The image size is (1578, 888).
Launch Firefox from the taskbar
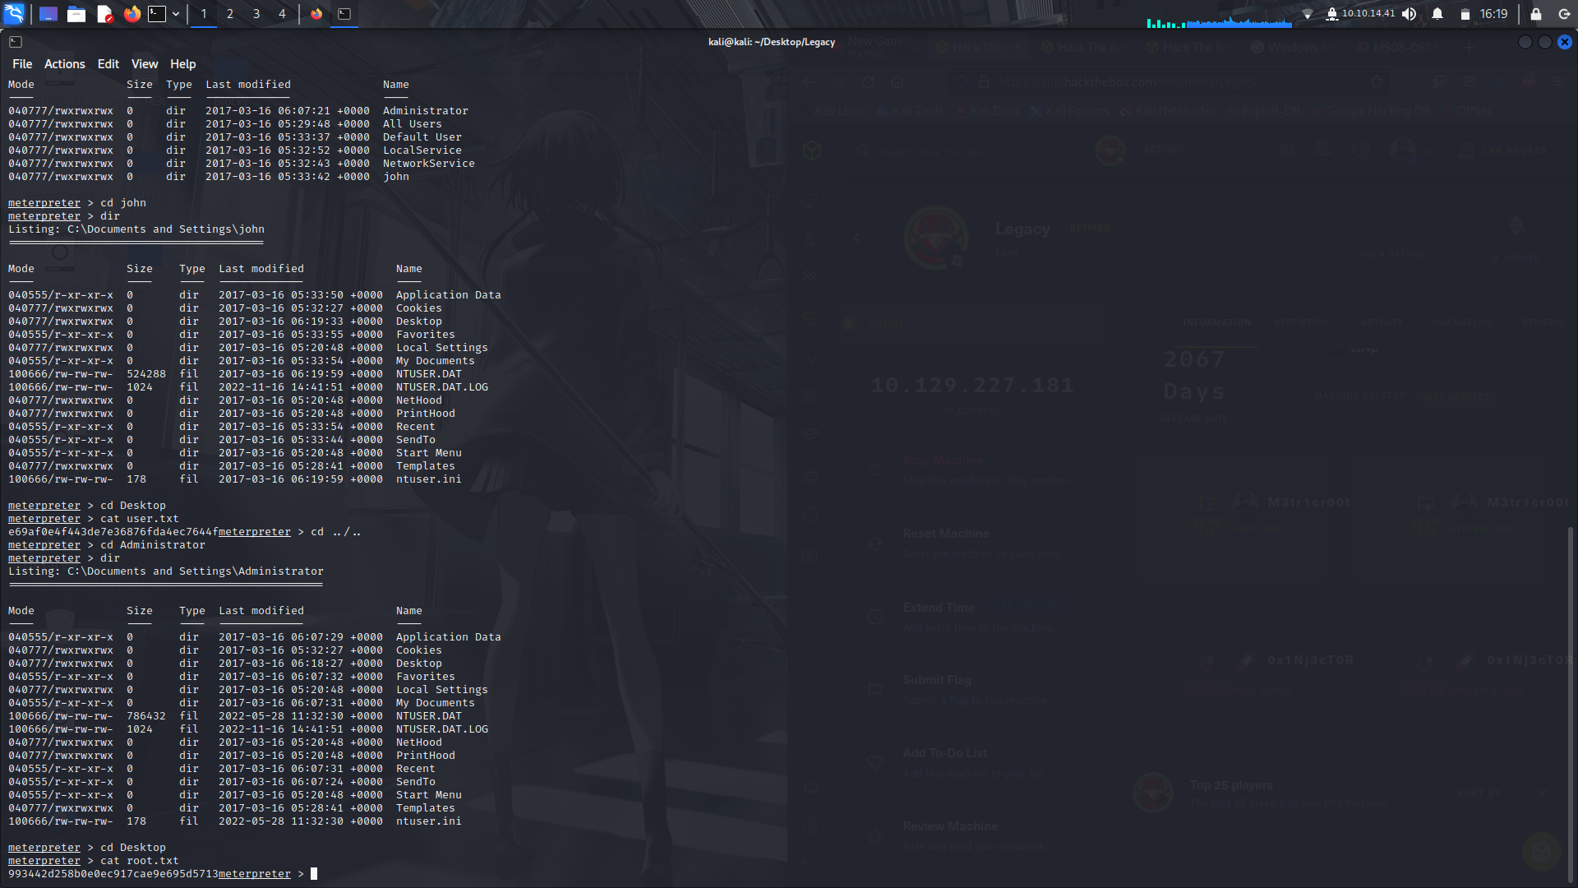131,13
